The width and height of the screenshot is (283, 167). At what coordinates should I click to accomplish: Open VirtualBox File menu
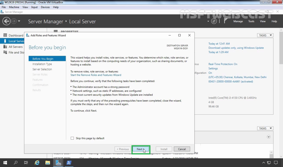[4, 7]
